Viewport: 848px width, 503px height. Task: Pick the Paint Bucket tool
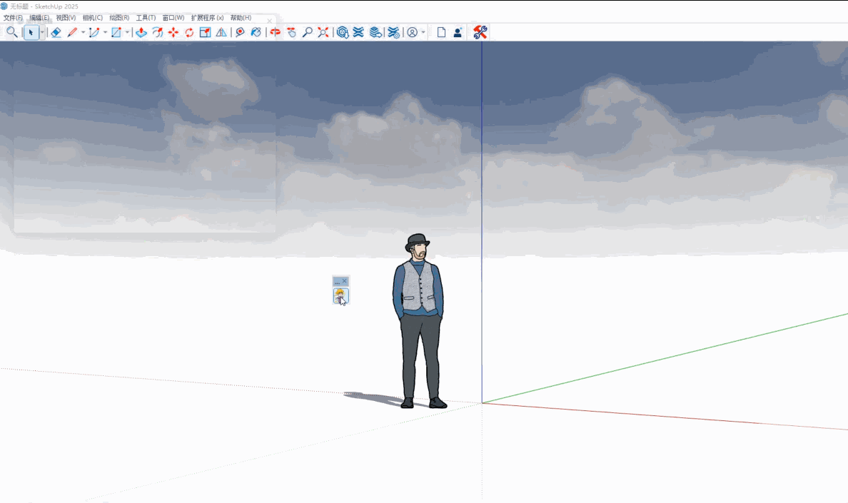[256, 32]
